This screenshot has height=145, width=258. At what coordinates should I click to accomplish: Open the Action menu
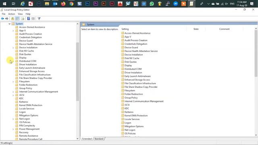click(12, 14)
